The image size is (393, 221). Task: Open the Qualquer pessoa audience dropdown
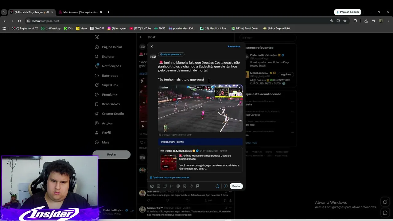[x=171, y=54]
